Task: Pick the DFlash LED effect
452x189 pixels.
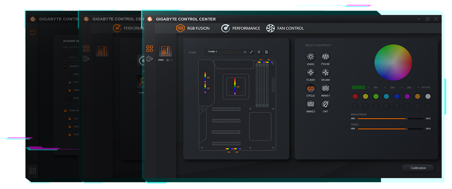Action: coord(326,72)
